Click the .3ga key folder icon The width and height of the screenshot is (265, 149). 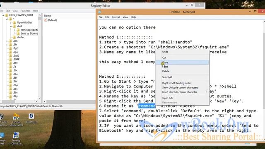click(x=10, y=52)
